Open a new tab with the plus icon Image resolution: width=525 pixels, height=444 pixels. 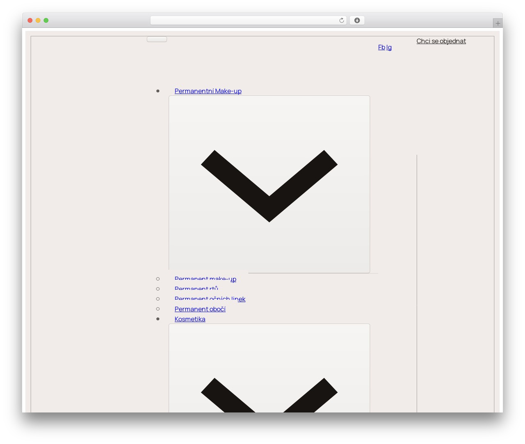(498, 23)
